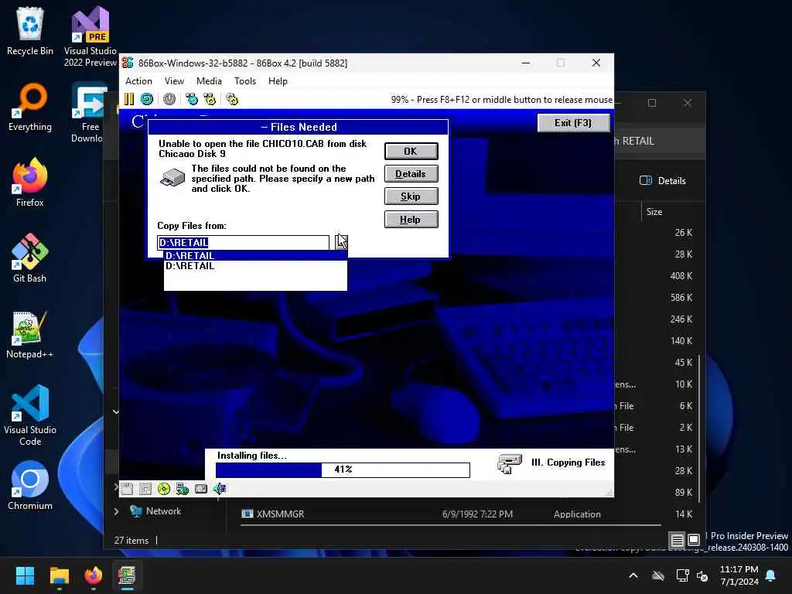Click the Explorer vertical scrollbar
The height and width of the screenshot is (594, 792).
[699, 428]
